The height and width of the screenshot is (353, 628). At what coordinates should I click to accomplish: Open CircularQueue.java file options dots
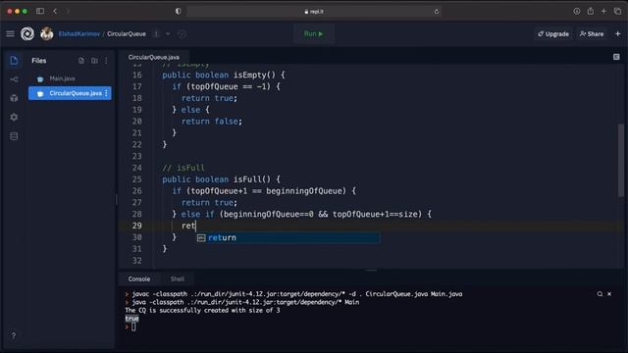coord(106,93)
